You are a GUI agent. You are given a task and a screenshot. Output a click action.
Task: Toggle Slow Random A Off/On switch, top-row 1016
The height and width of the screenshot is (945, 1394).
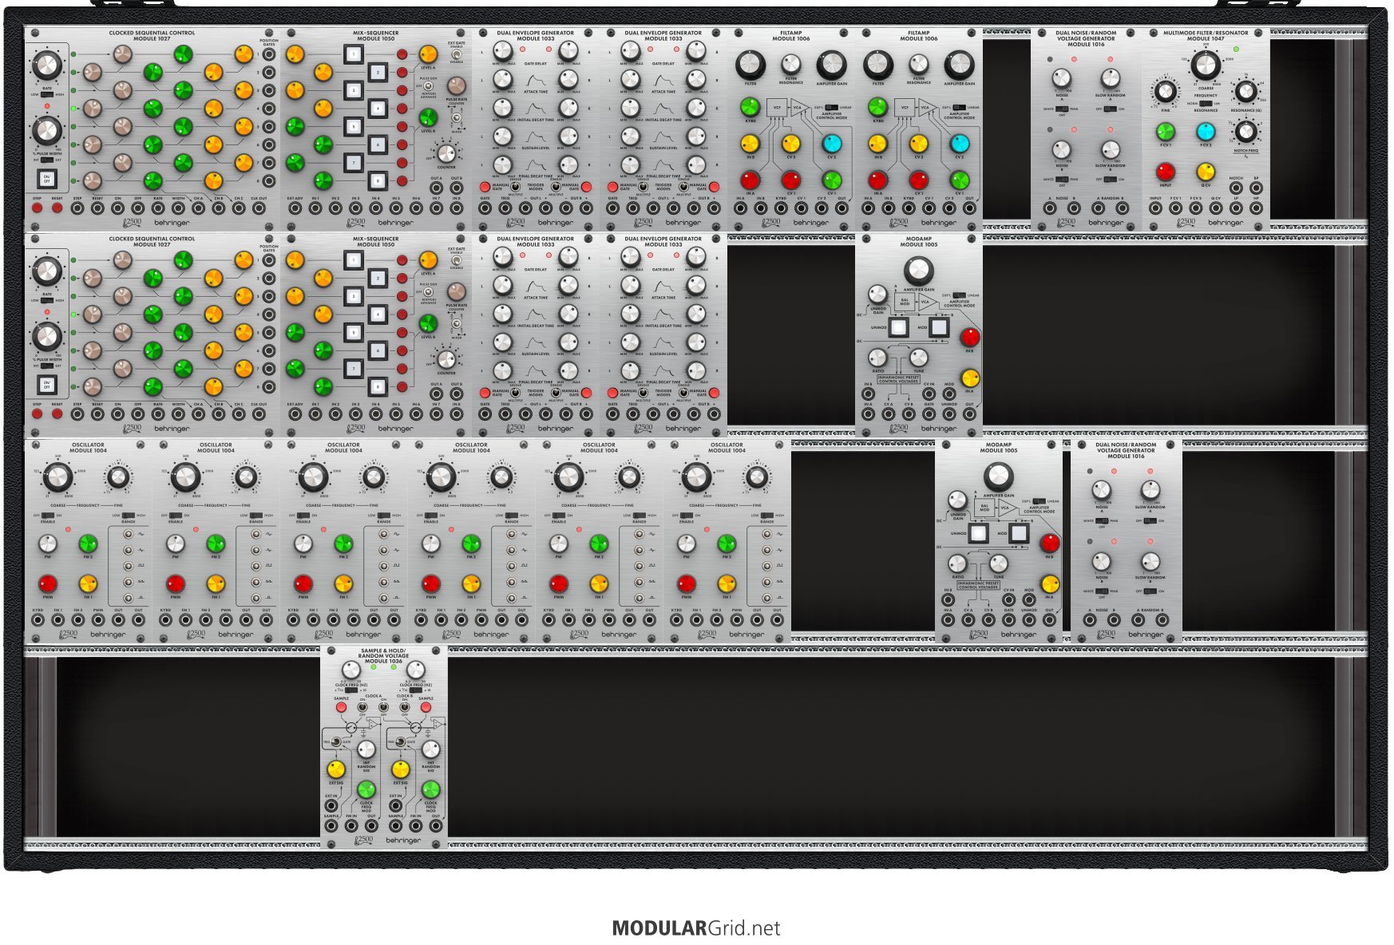tap(1111, 109)
